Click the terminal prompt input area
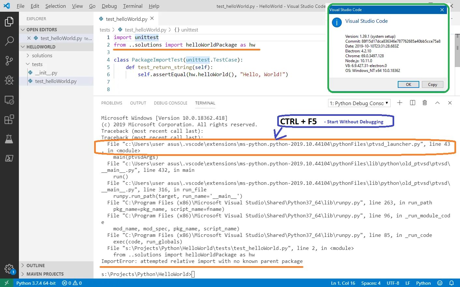 click(193, 274)
